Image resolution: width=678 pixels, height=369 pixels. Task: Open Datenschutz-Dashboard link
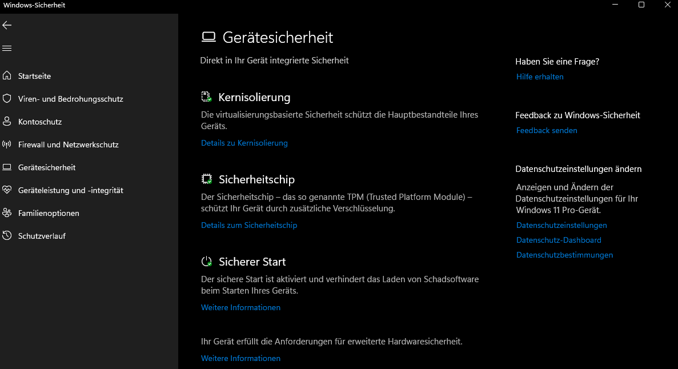click(x=559, y=240)
